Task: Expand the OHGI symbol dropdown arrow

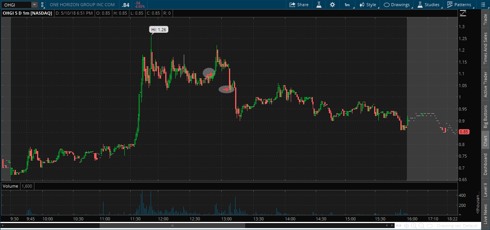Action: [x=34, y=5]
